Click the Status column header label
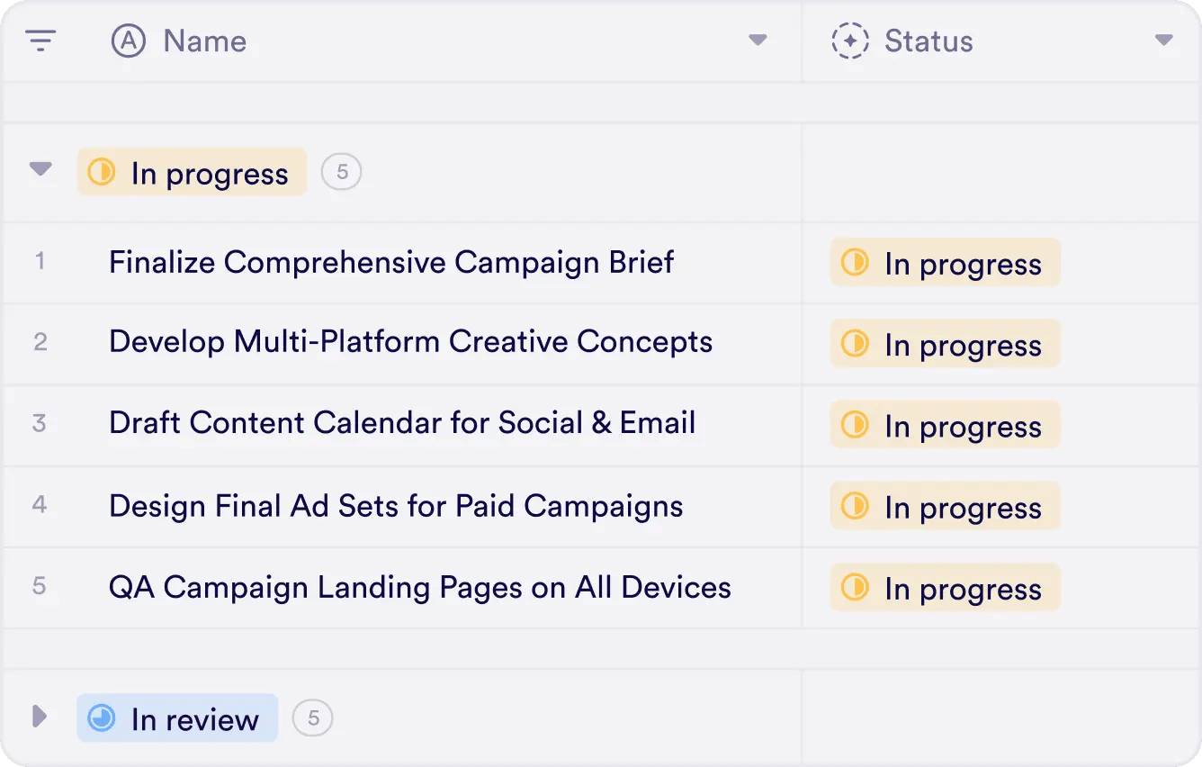 (x=928, y=41)
